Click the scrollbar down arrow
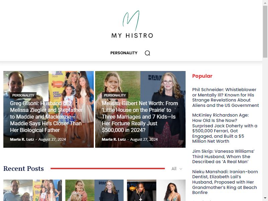The width and height of the screenshot is (268, 201). (265, 198)
